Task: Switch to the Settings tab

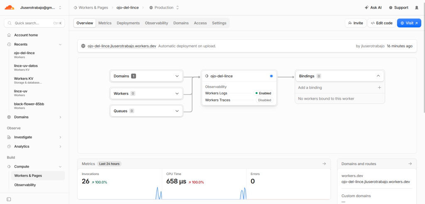Action: click(219, 23)
